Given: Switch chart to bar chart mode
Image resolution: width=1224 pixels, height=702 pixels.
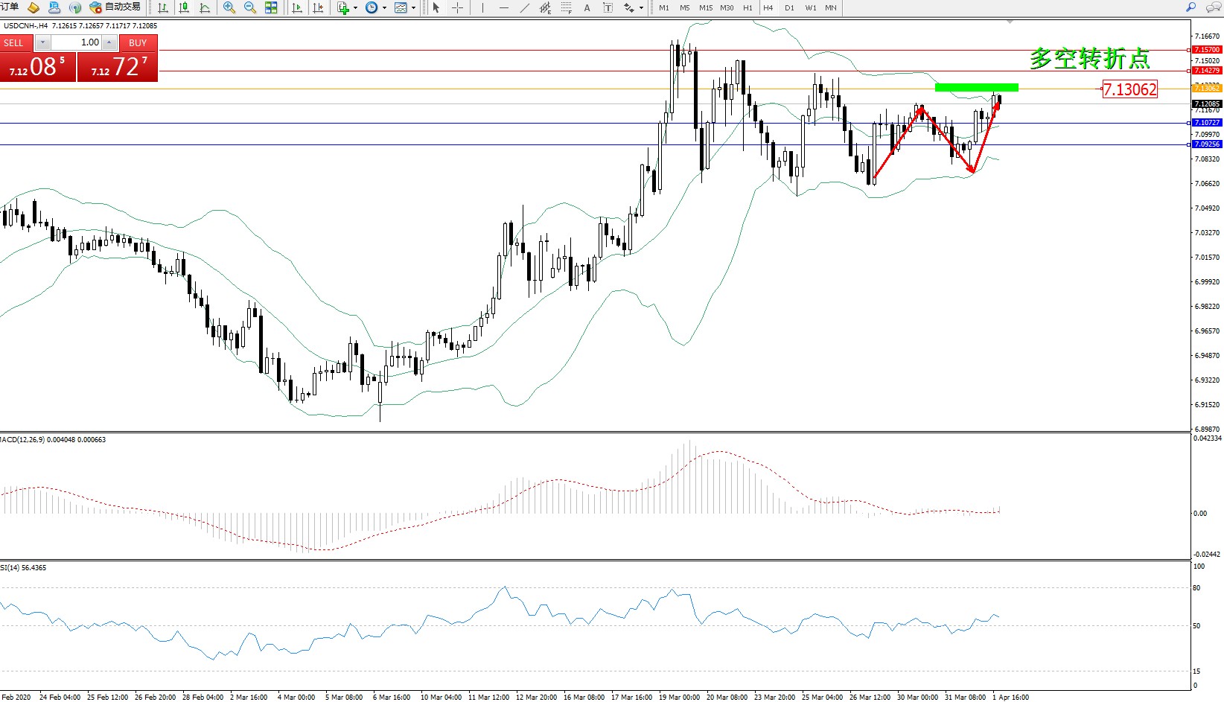Looking at the screenshot, I should pos(163,7).
